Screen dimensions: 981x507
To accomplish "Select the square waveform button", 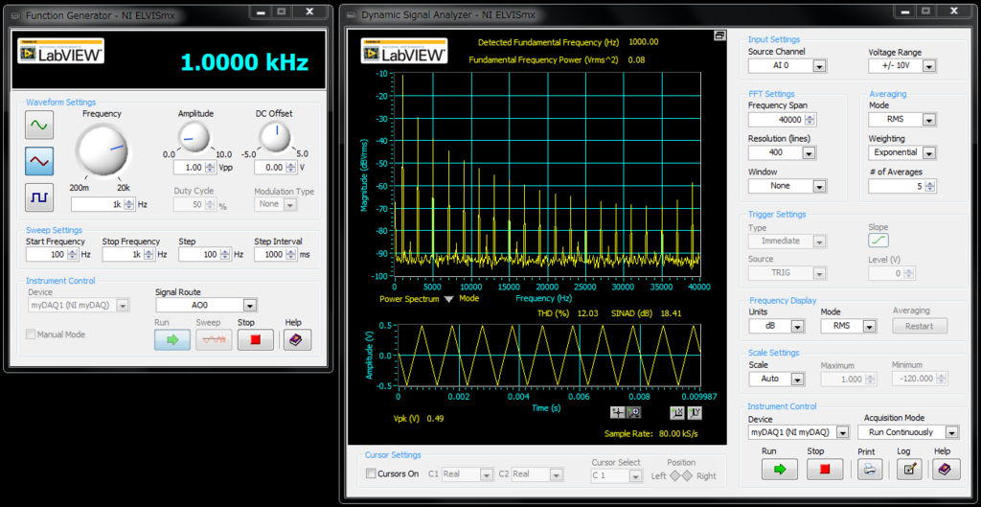I will (x=38, y=197).
